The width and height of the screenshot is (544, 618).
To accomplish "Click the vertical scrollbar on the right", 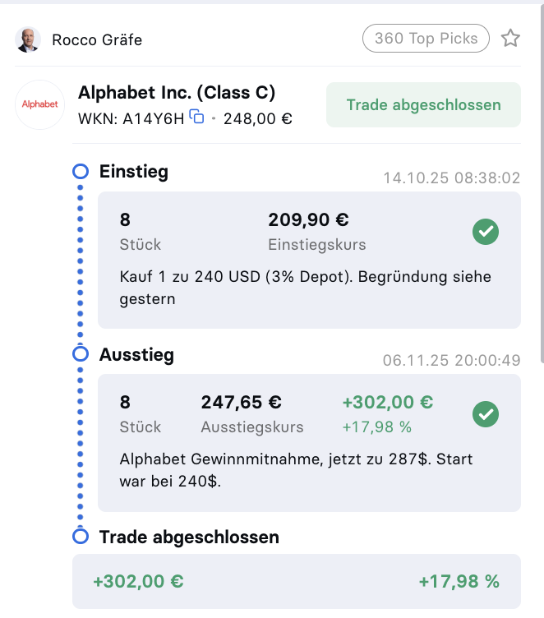I will [540, 181].
